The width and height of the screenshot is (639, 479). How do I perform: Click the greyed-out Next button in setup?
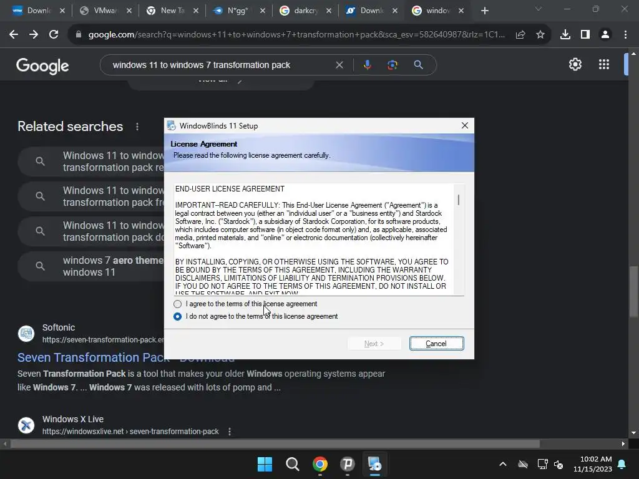point(374,344)
